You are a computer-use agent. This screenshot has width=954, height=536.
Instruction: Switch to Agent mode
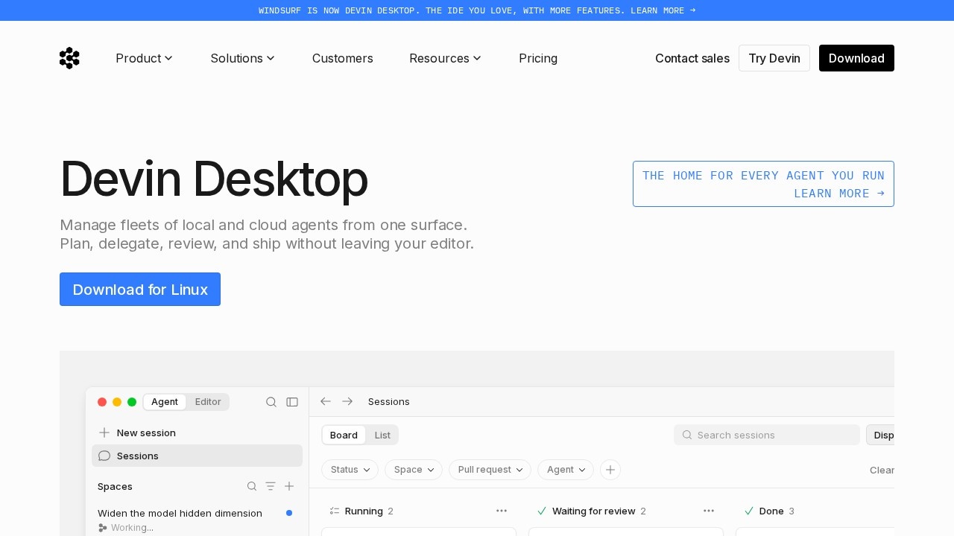(165, 402)
